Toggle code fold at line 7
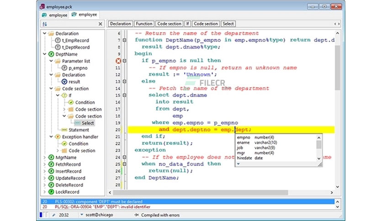382x221 pixels. (x=124, y=40)
